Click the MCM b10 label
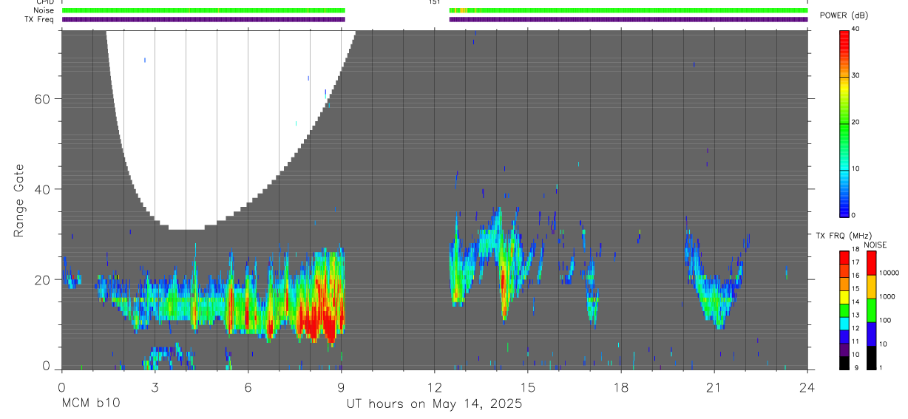 (90, 403)
